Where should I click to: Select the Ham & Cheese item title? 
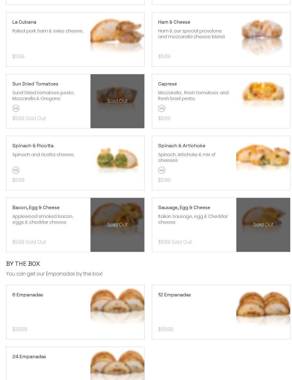coord(174,22)
